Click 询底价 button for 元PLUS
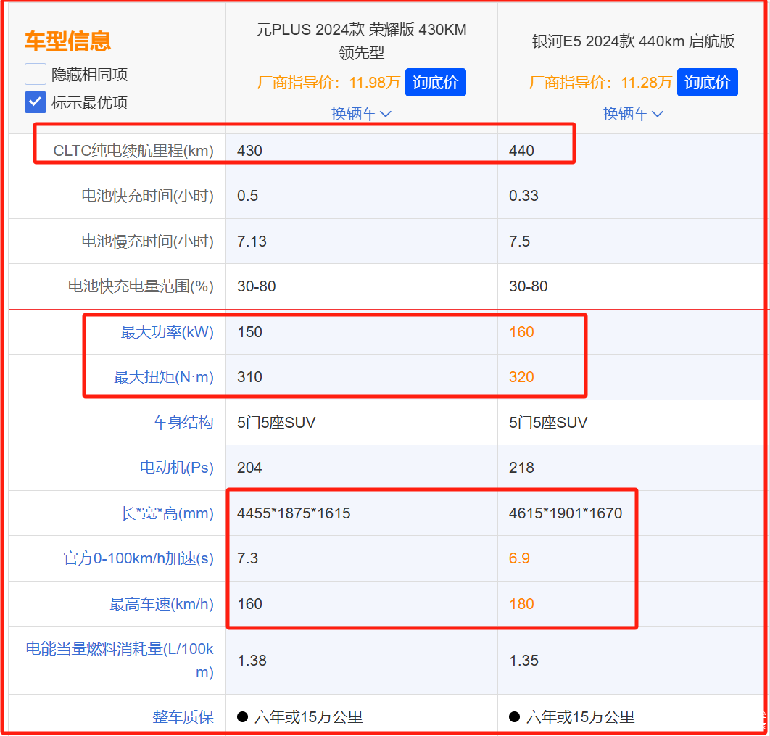This screenshot has width=770, height=736. 435,83
